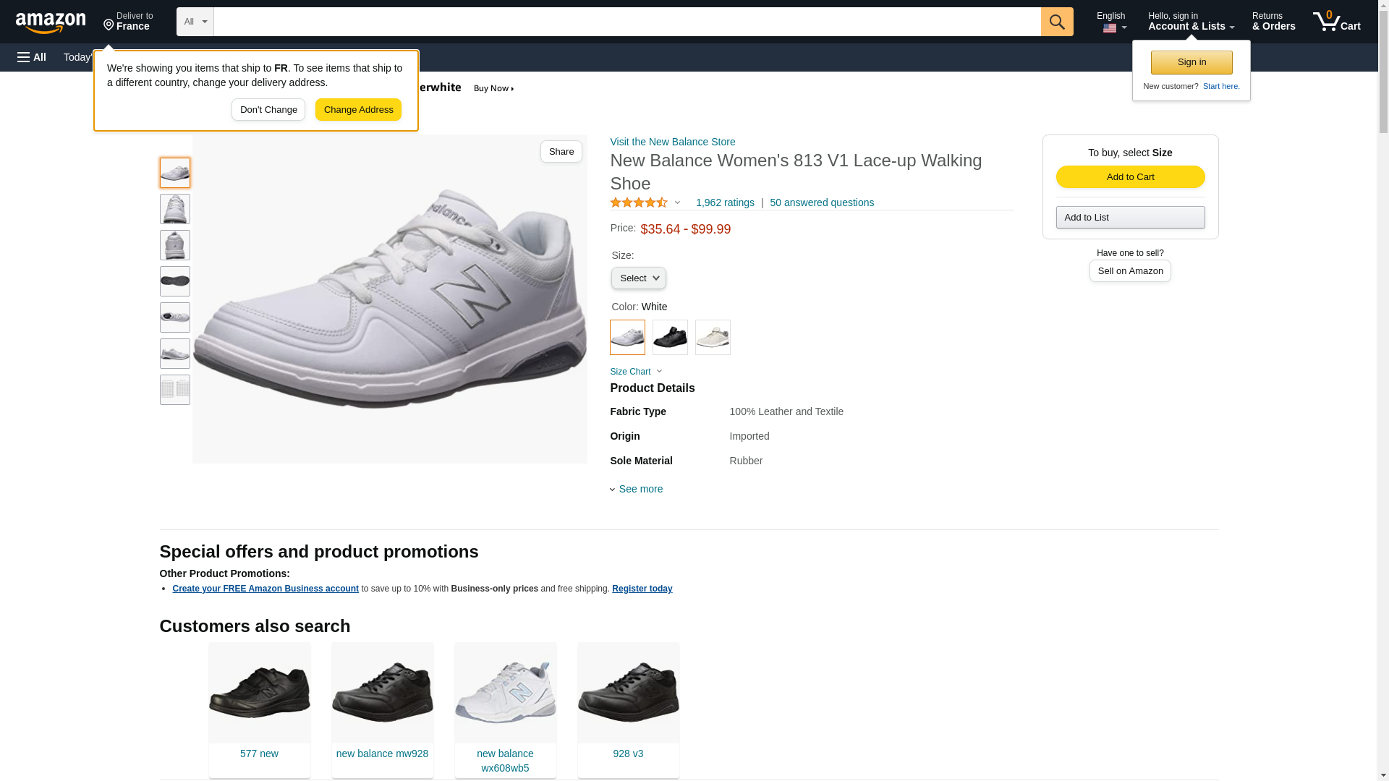Click the magnifying glass search button
The height and width of the screenshot is (781, 1389).
[1056, 22]
